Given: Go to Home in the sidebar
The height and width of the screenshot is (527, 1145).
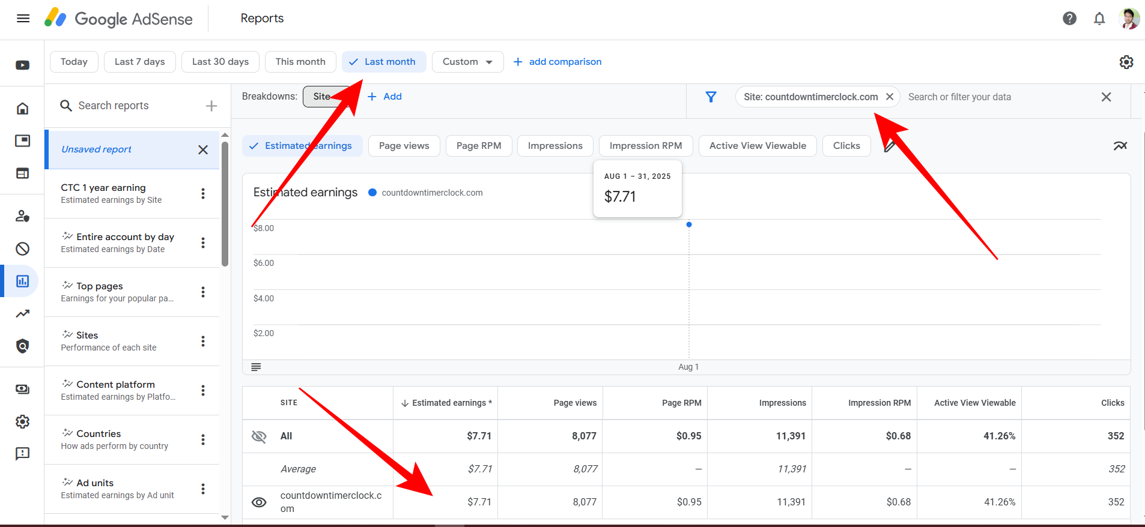Looking at the screenshot, I should (23, 109).
